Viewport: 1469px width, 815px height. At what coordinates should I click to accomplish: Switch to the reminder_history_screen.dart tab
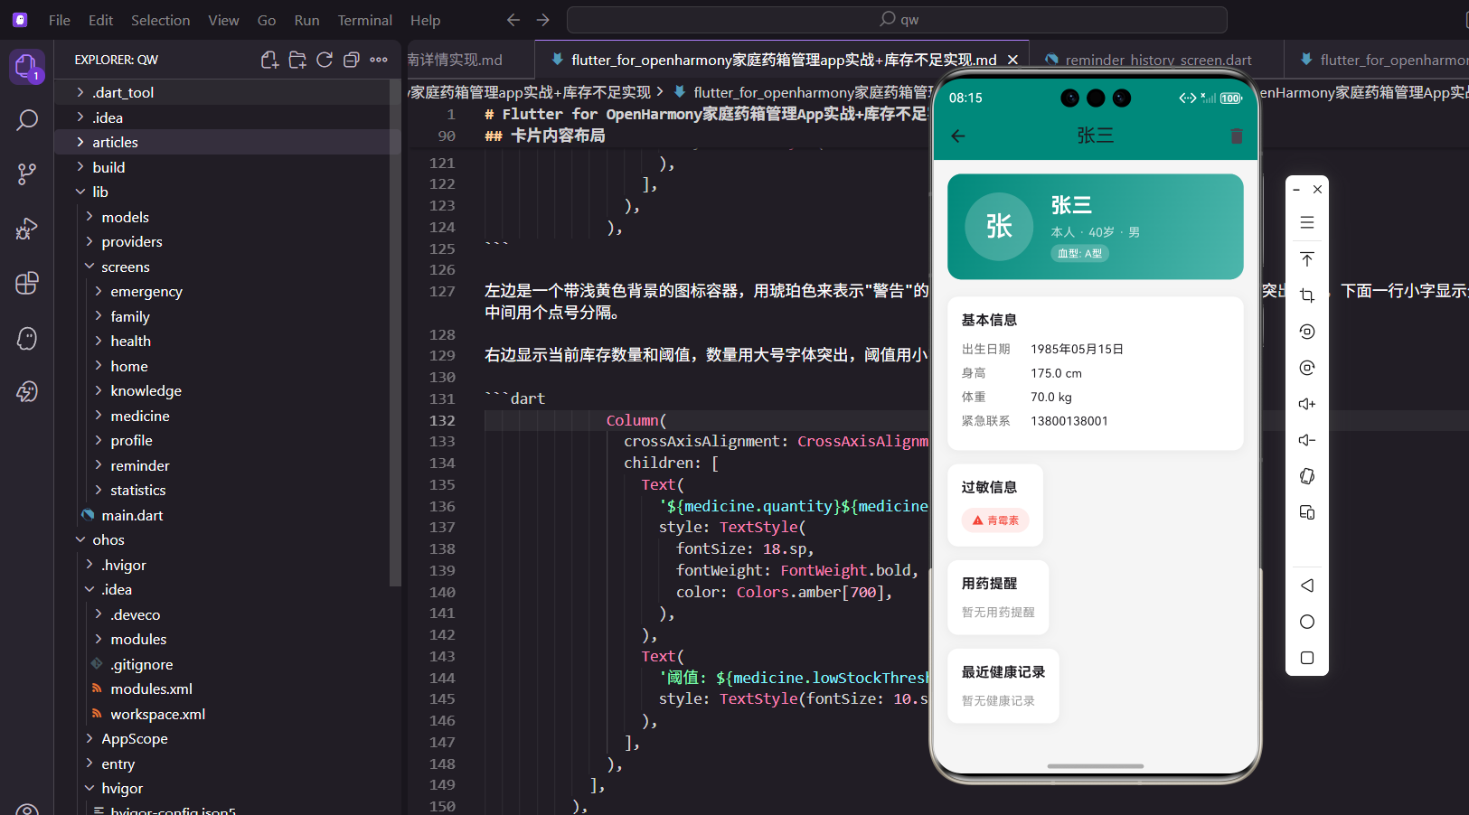(1154, 59)
